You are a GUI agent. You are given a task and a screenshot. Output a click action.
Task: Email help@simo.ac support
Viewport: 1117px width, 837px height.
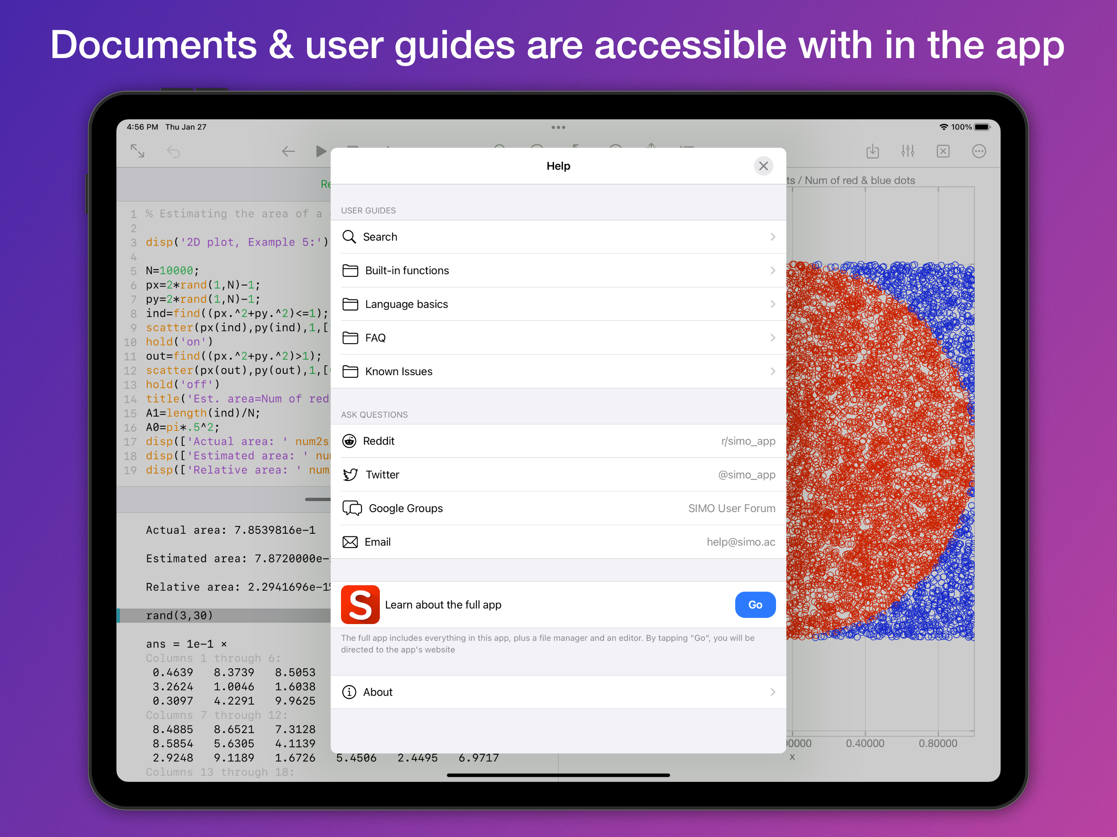coord(558,542)
